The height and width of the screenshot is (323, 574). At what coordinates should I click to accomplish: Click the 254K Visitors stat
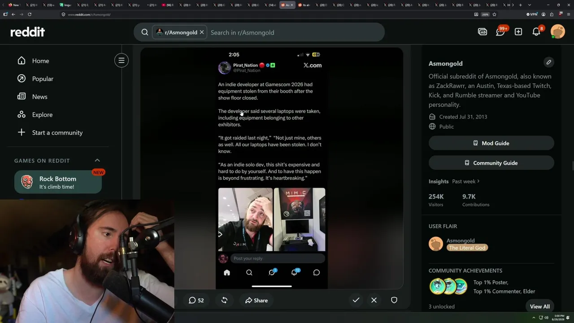pyautogui.click(x=436, y=200)
